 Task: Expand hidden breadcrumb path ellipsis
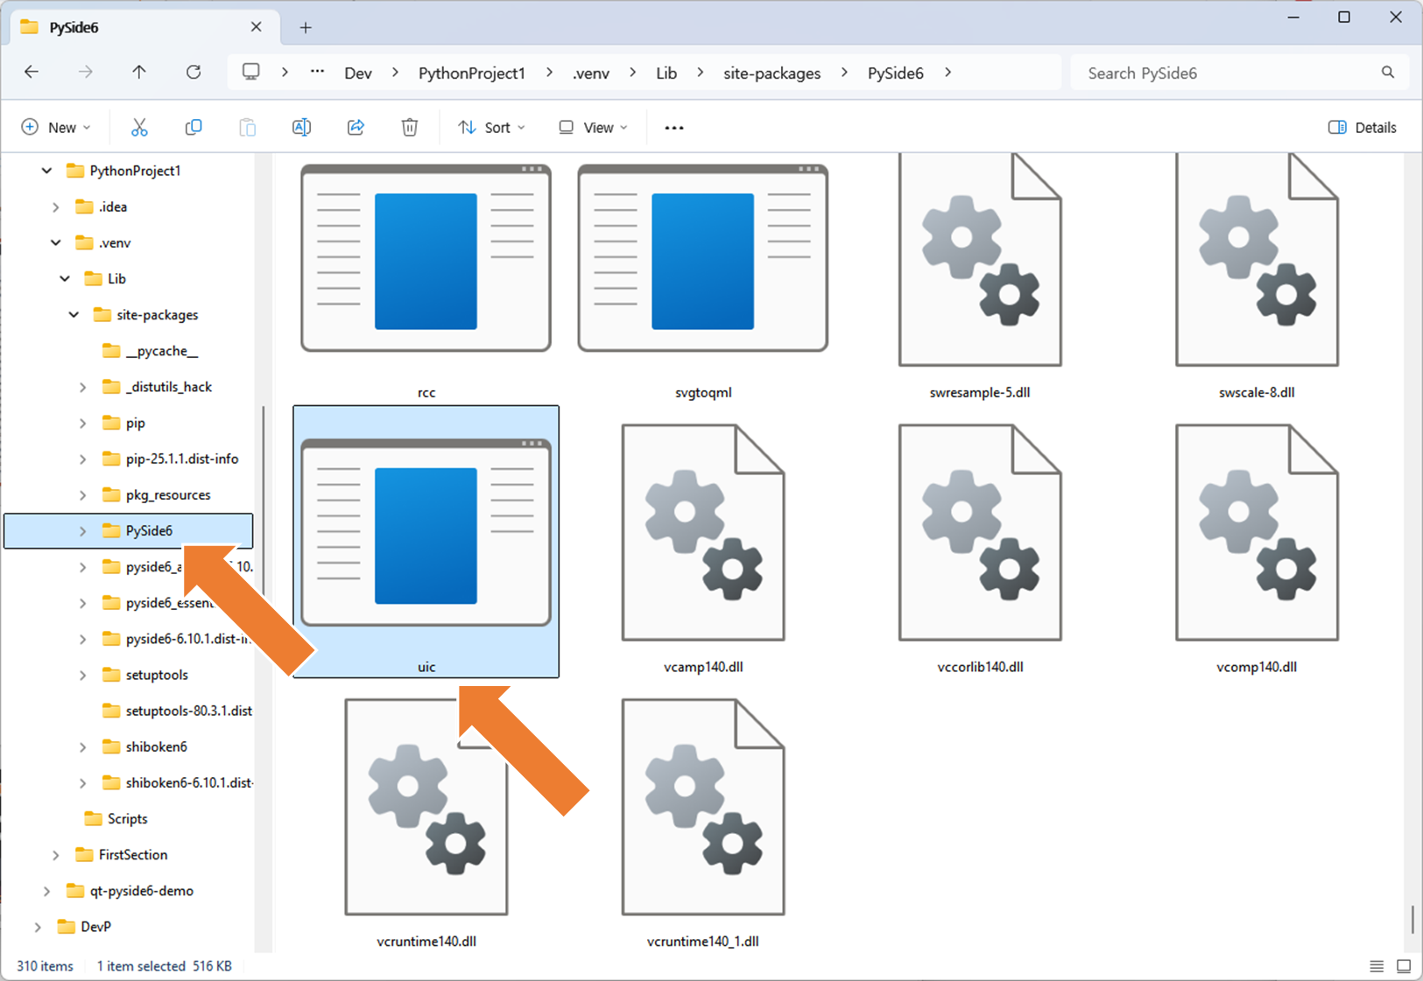(x=317, y=73)
